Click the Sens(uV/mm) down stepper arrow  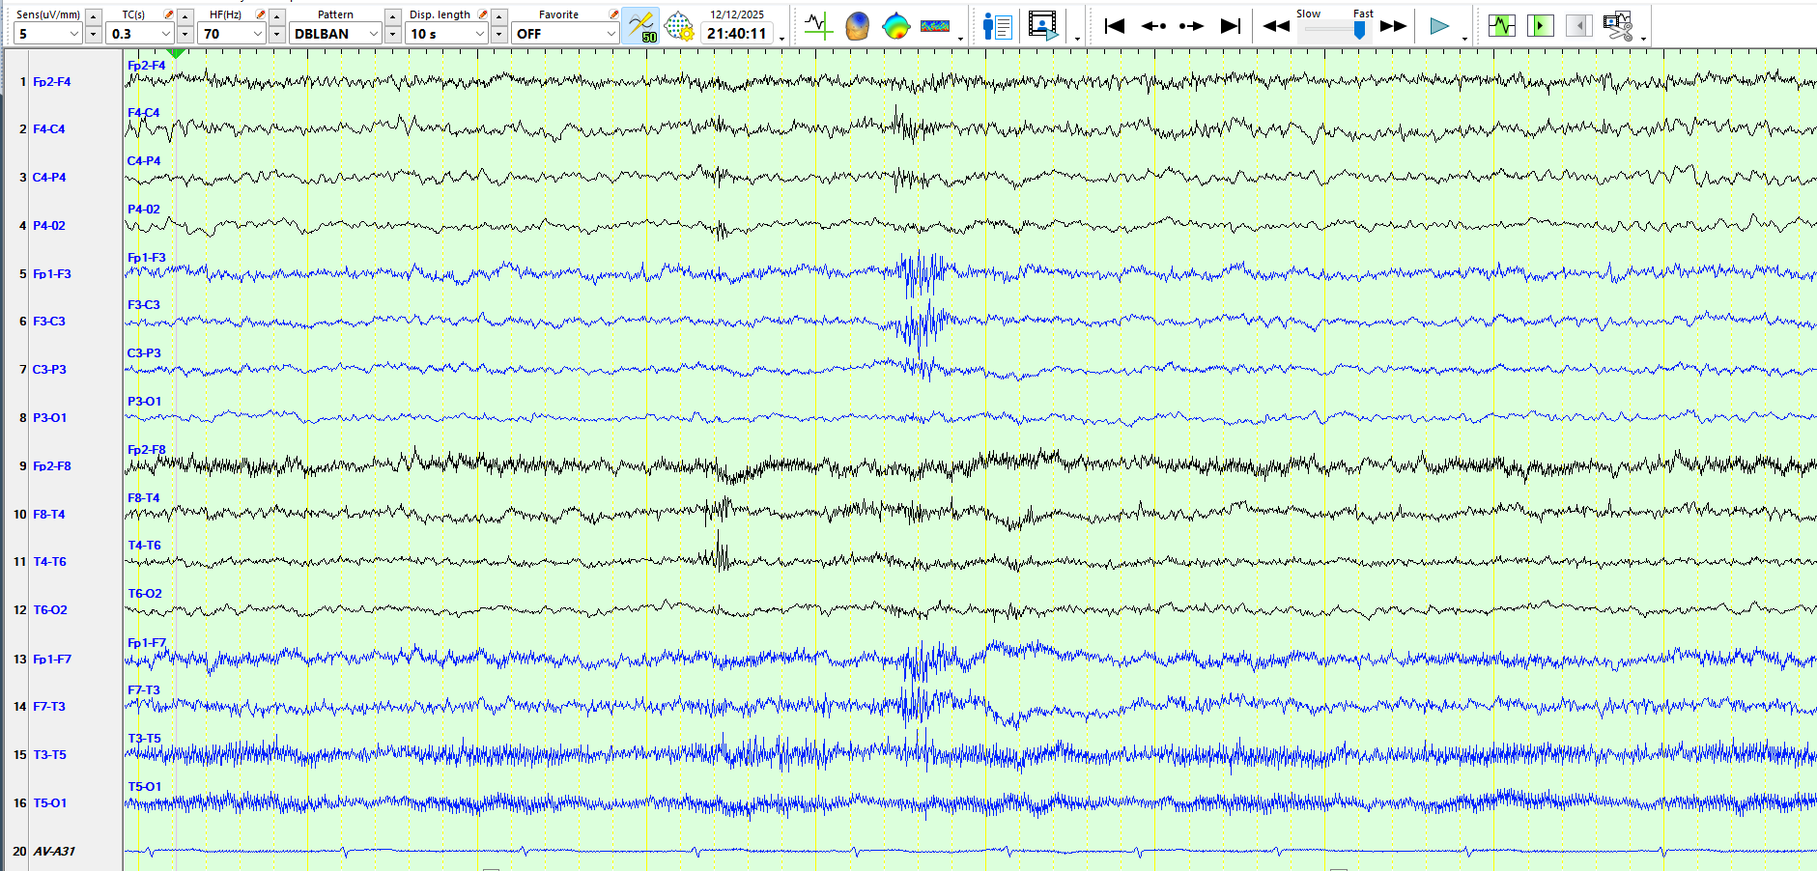[x=93, y=35]
